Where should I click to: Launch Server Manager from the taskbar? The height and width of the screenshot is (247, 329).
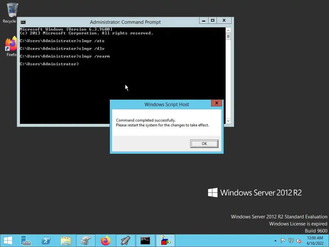[26, 241]
